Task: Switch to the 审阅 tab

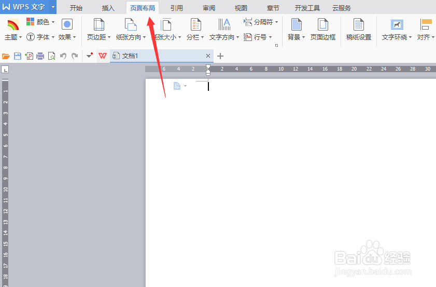Action: 209,8
